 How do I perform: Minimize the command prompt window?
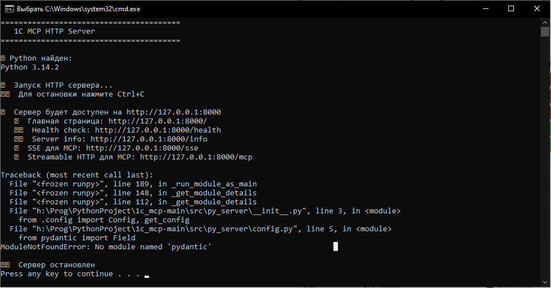[x=485, y=8]
